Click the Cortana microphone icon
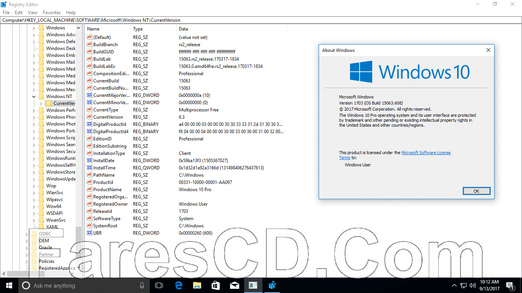This screenshot has width=522, height=293. pos(142,285)
